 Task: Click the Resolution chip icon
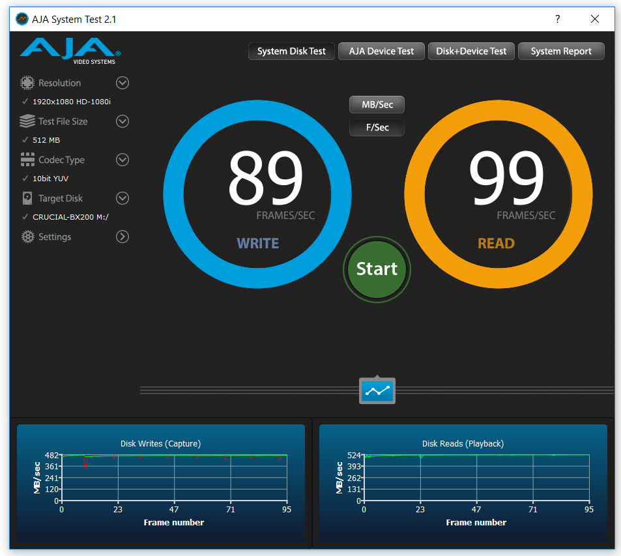pyautogui.click(x=27, y=83)
